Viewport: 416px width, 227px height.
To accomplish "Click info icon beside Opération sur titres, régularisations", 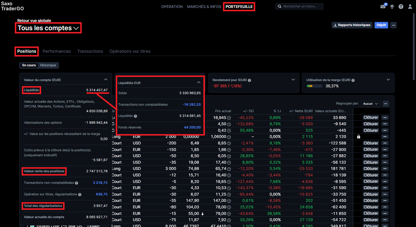I will (80, 194).
